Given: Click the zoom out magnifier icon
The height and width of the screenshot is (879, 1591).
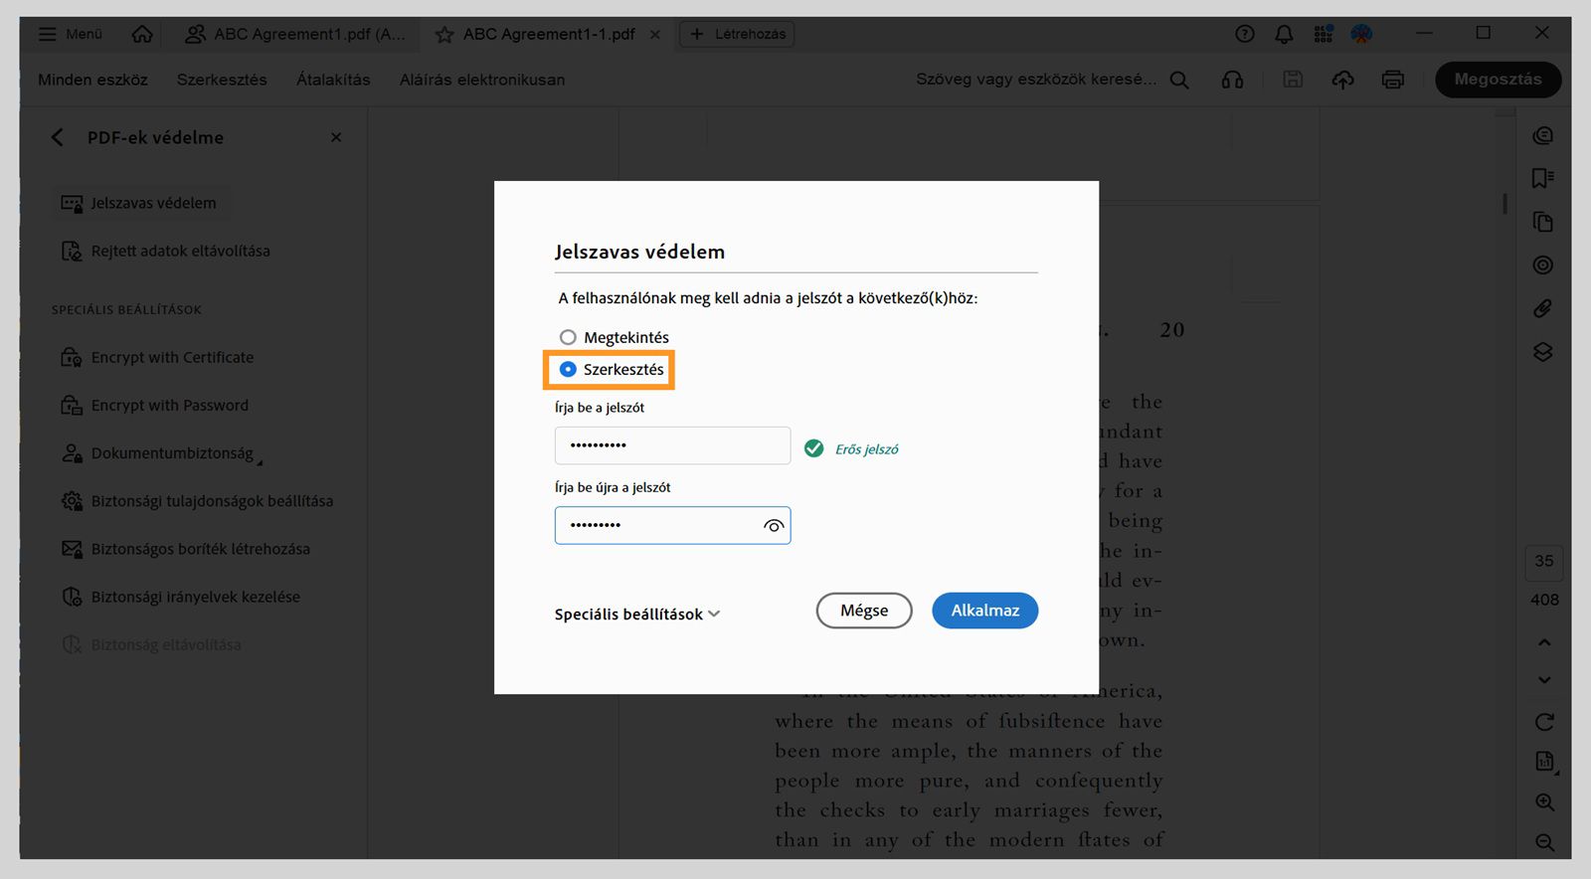Looking at the screenshot, I should [x=1544, y=843].
